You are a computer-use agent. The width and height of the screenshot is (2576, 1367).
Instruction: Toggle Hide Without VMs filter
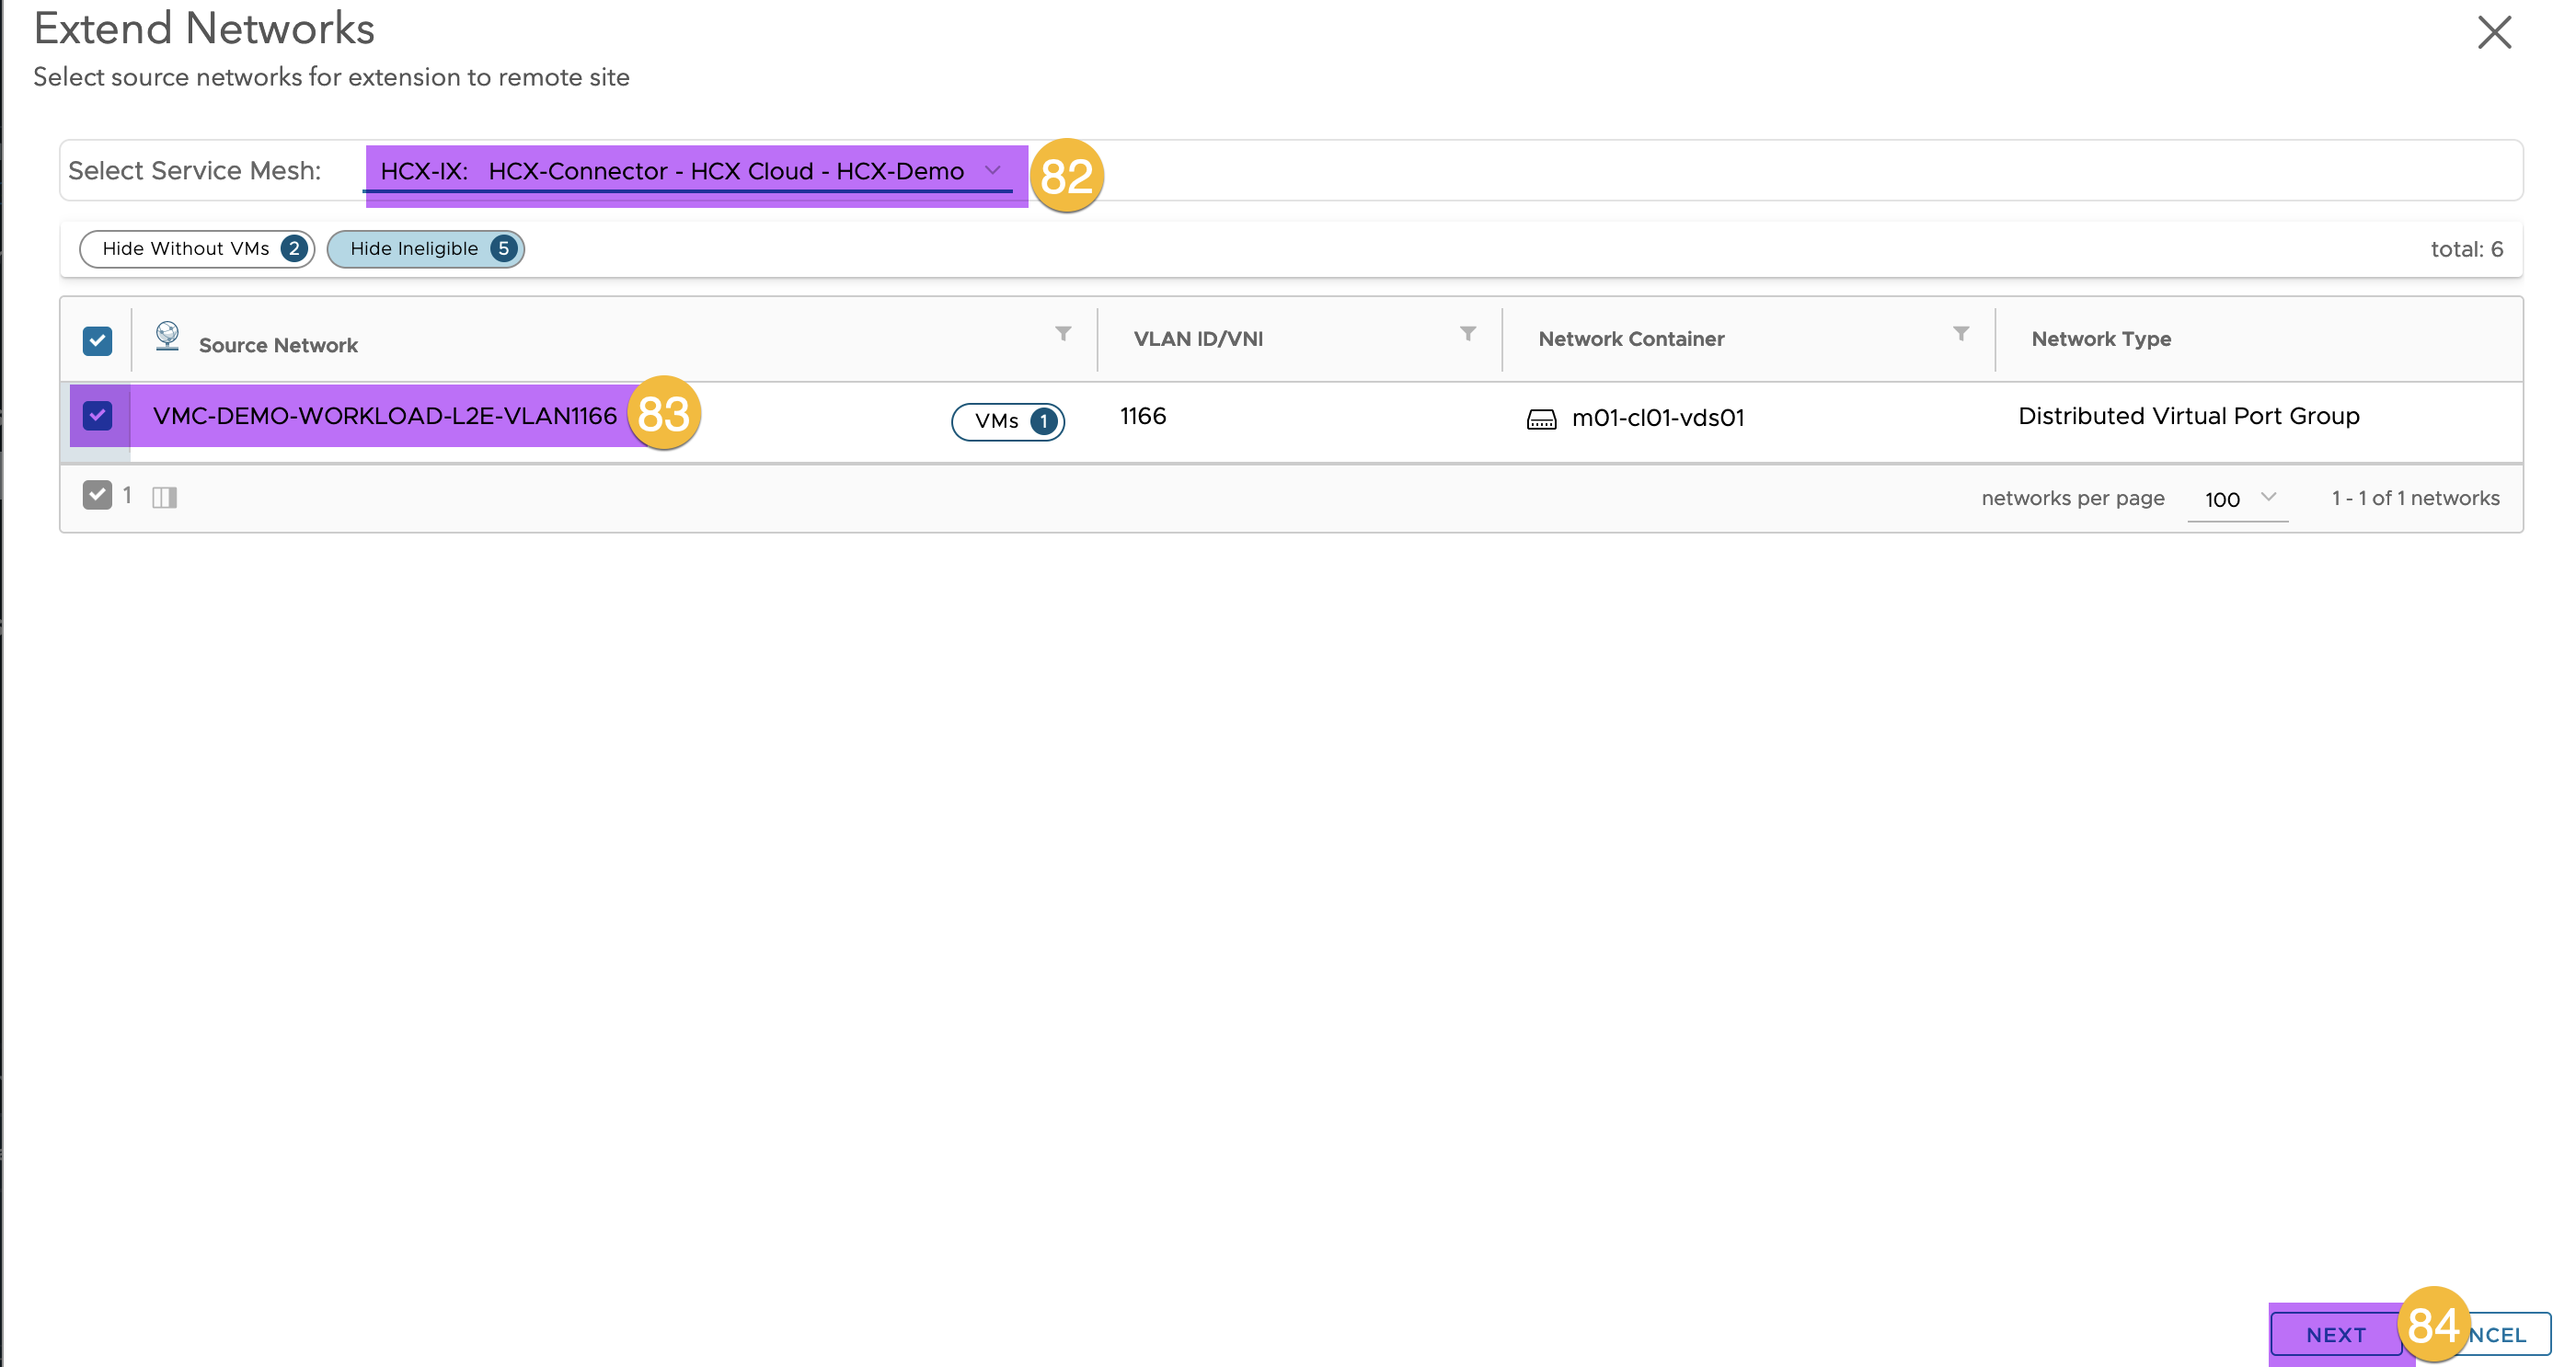pos(197,248)
